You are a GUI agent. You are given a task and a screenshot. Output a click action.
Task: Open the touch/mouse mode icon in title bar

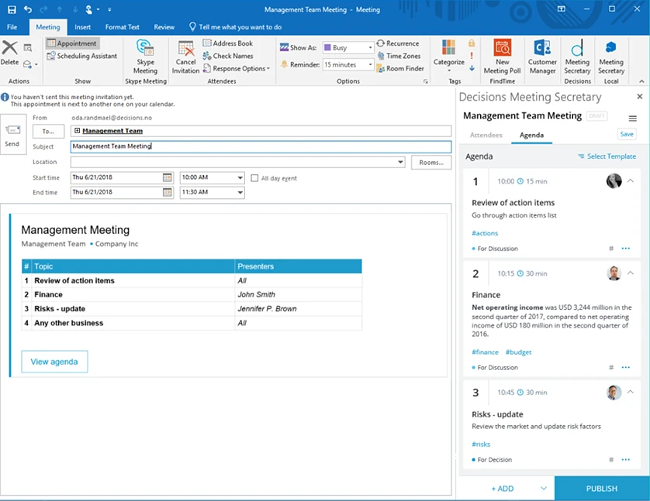tap(89, 9)
